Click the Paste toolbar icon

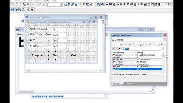coord(28,5)
